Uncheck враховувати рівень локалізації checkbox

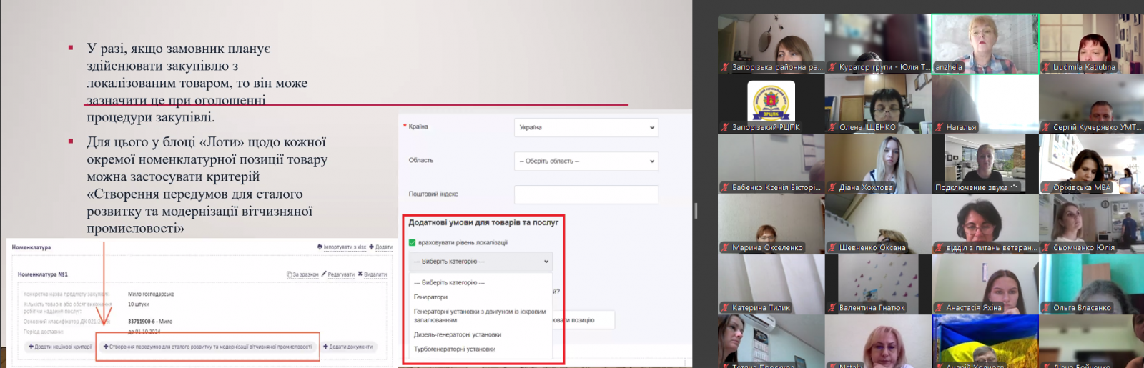coord(413,243)
